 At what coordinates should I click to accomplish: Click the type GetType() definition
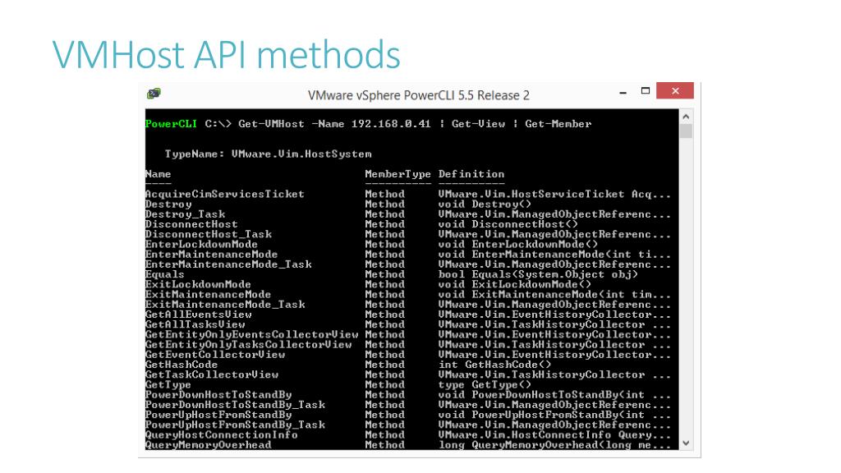[485, 385]
